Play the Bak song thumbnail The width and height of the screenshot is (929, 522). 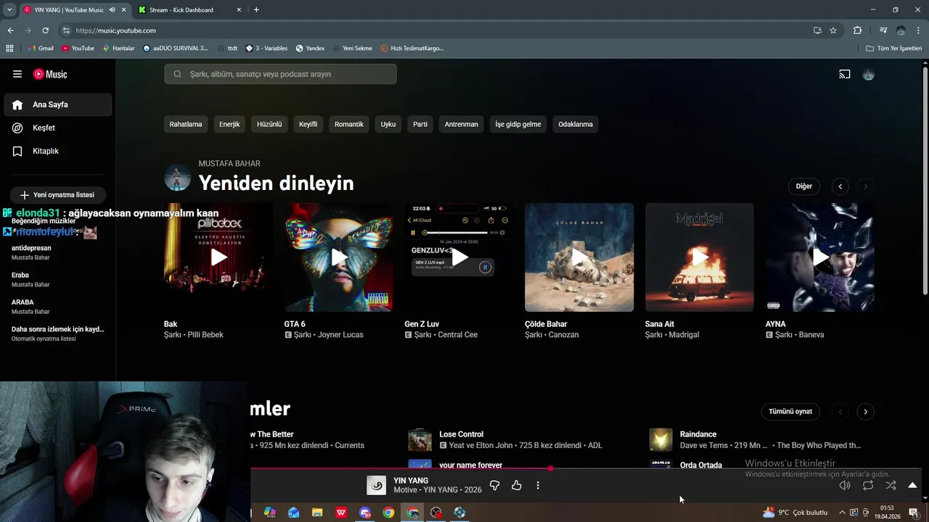[218, 257]
